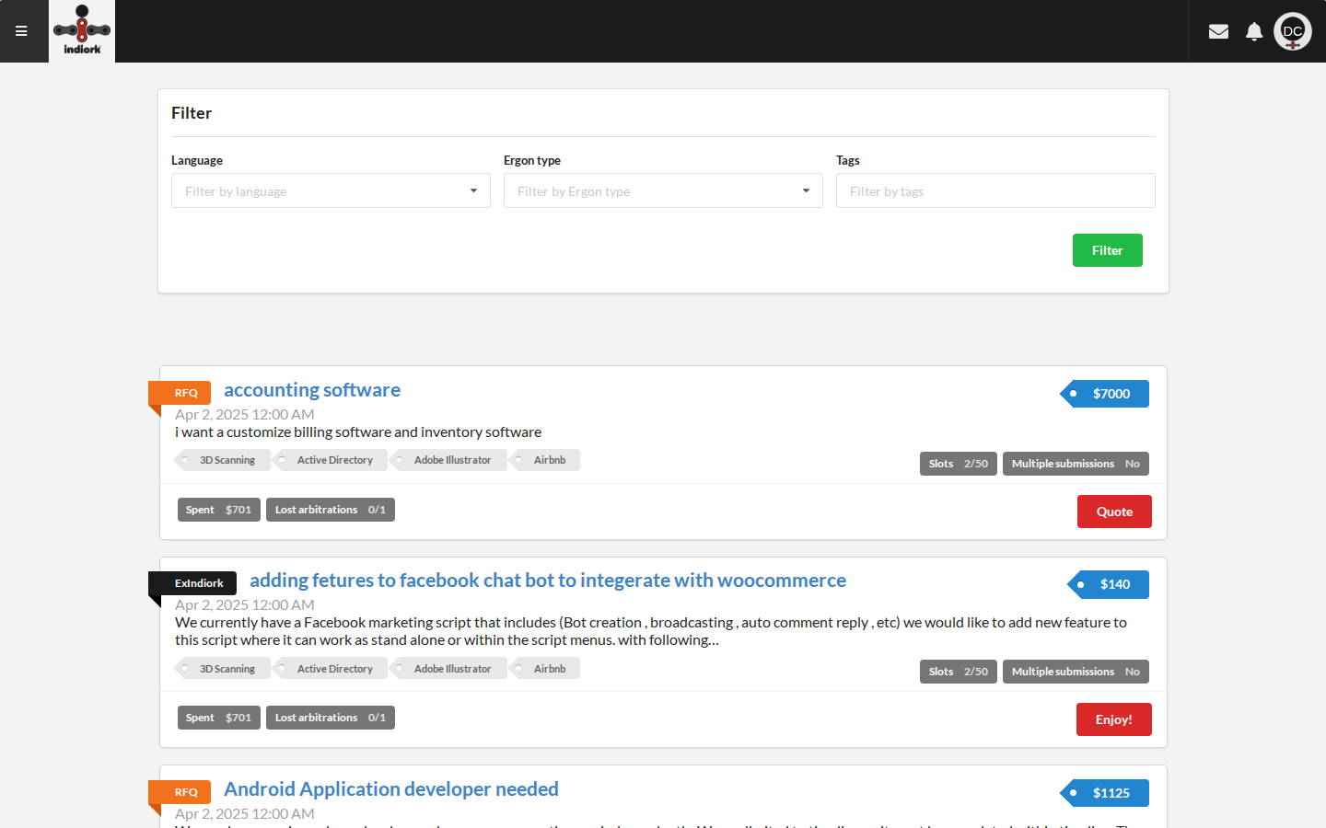The height and width of the screenshot is (828, 1326).
Task: Click the Ergon type field label
Action: [x=532, y=160]
